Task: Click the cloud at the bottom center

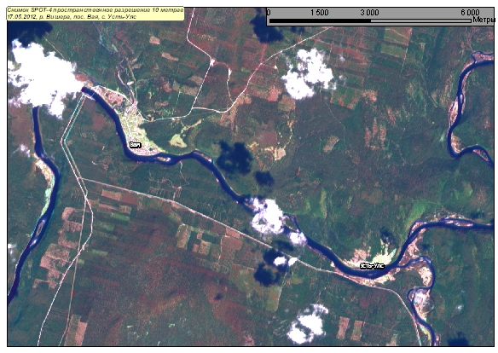Action: click(x=307, y=324)
